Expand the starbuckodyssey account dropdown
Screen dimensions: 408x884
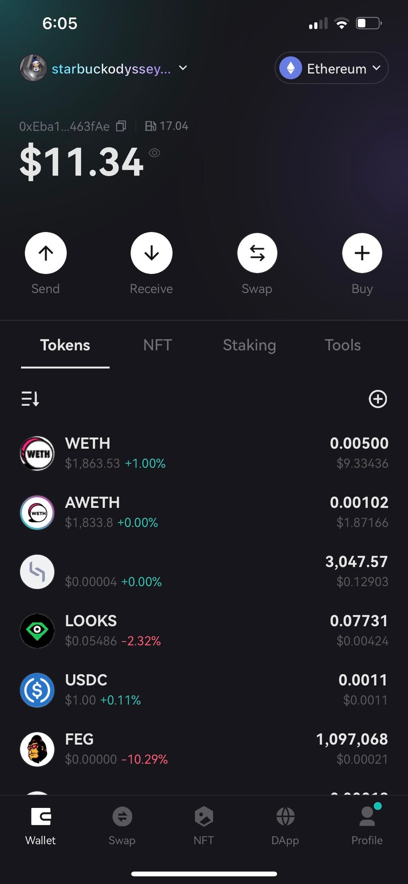click(183, 68)
